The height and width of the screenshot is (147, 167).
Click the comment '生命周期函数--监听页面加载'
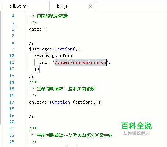66,89
